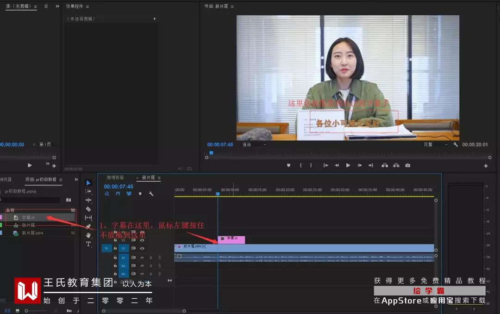This screenshot has width=500, height=314.
Task: Toggle nest sequences insert mode in timeline
Action: click(107, 194)
